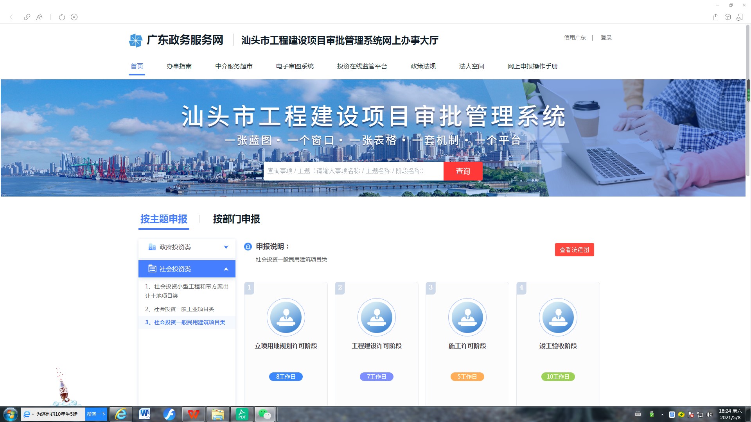Click the compass icon in browser toolbar

pos(74,17)
